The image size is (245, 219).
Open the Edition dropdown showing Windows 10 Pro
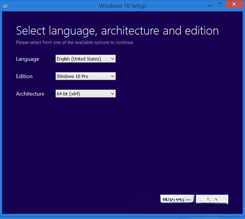click(x=85, y=76)
